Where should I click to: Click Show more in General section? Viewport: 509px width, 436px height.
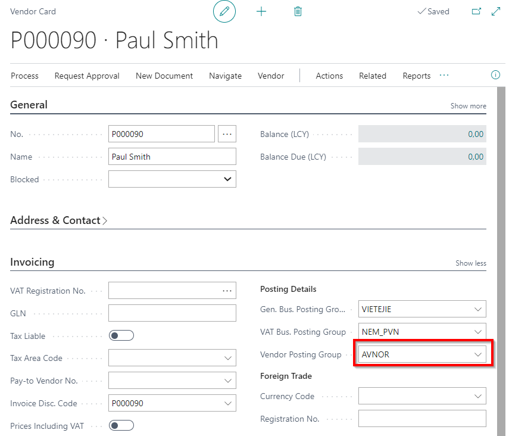coord(468,106)
